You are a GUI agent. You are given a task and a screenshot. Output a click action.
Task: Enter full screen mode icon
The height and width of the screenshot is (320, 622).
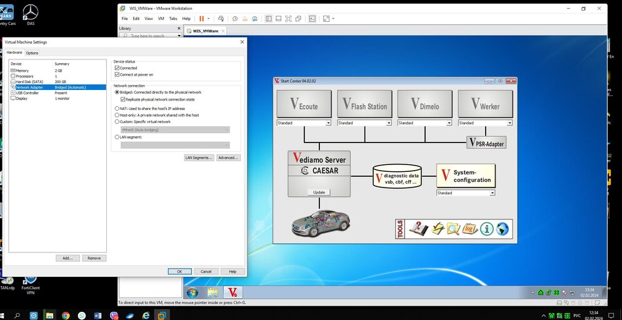tap(288, 19)
